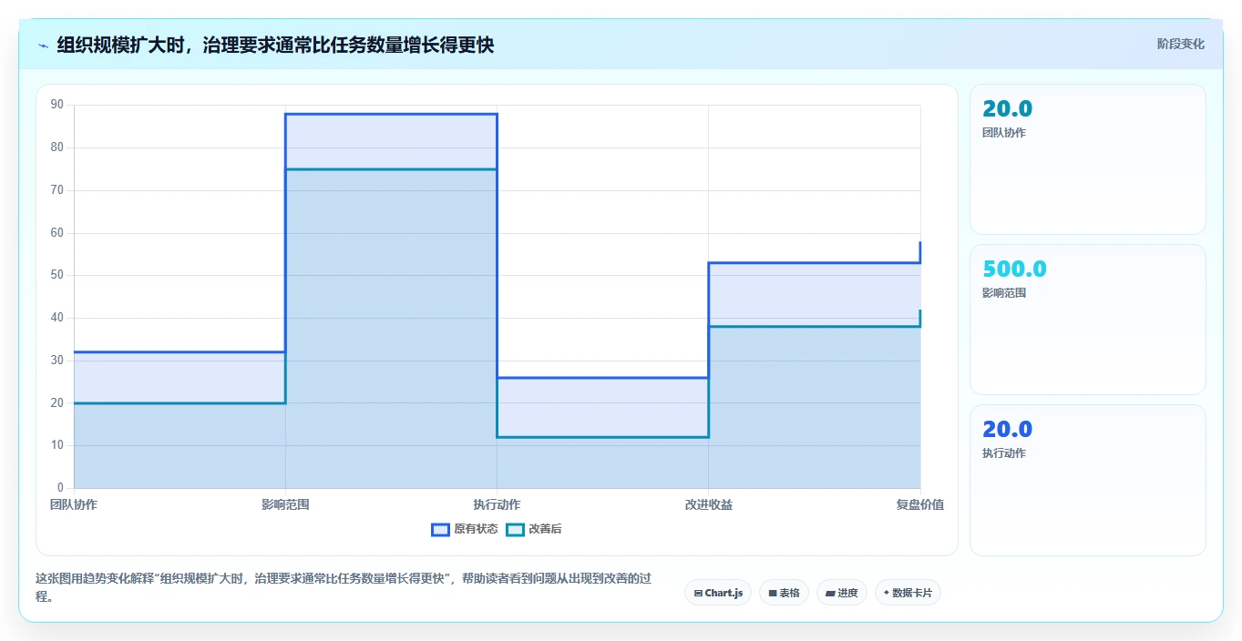This screenshot has width=1242, height=641.
Task: Select the 进度 tag
Action: (842, 593)
